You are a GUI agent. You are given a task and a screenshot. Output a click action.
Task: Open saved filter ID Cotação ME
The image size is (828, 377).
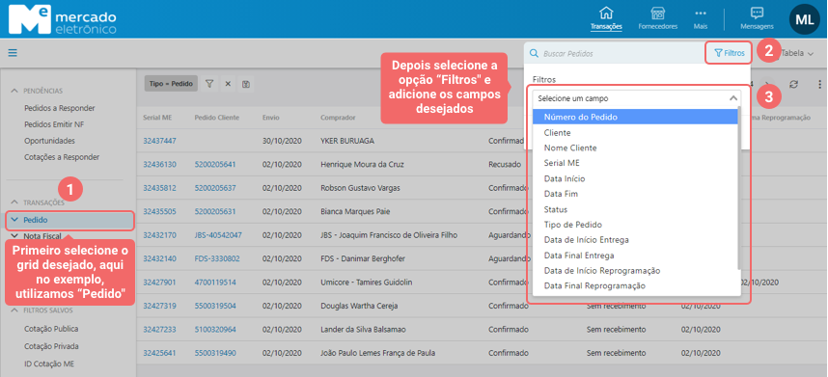[49, 364]
